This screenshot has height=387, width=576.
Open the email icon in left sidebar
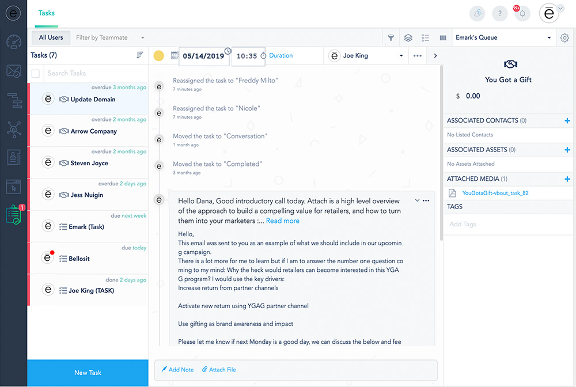click(x=14, y=71)
